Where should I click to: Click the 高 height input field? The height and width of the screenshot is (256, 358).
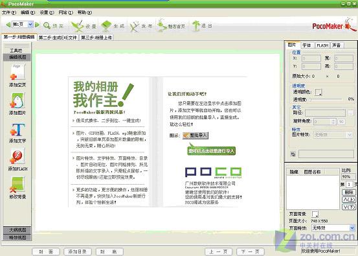click(344, 67)
